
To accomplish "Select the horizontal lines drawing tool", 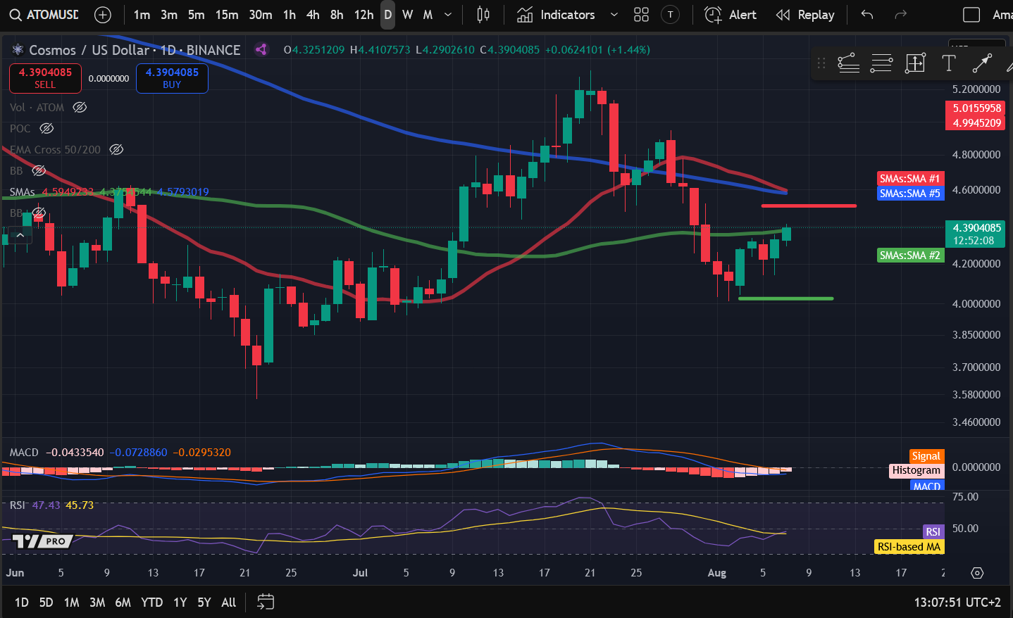I will (x=881, y=63).
